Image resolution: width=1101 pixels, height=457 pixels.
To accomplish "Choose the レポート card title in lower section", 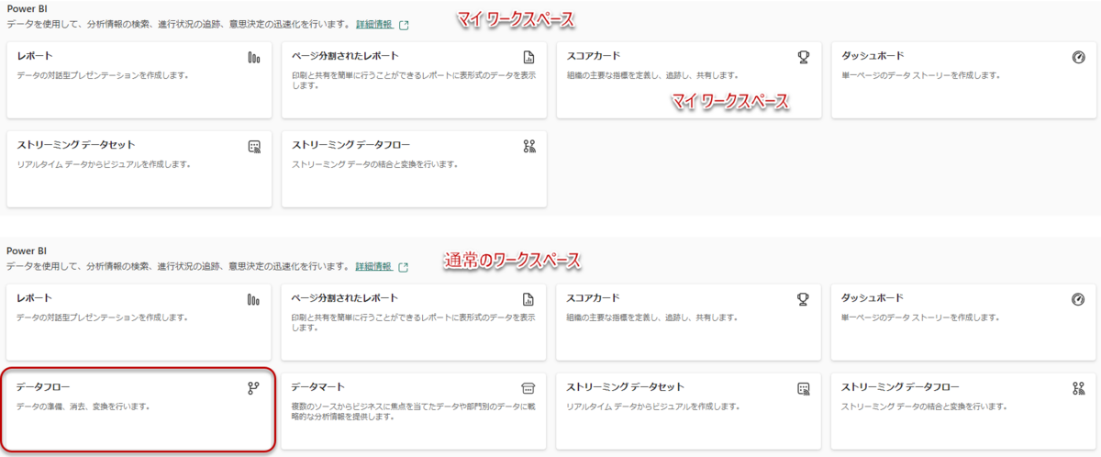I will [x=35, y=298].
